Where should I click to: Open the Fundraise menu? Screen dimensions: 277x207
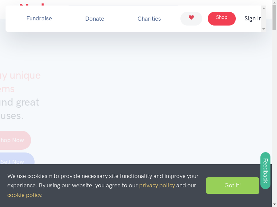coord(39,19)
